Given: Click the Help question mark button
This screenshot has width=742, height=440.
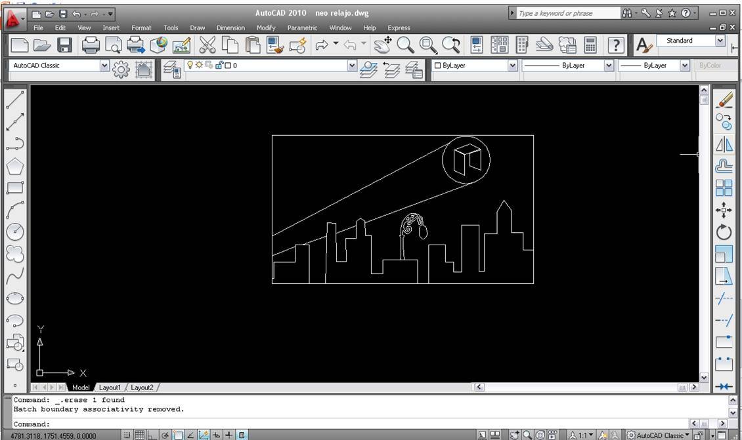Looking at the screenshot, I should point(615,45).
